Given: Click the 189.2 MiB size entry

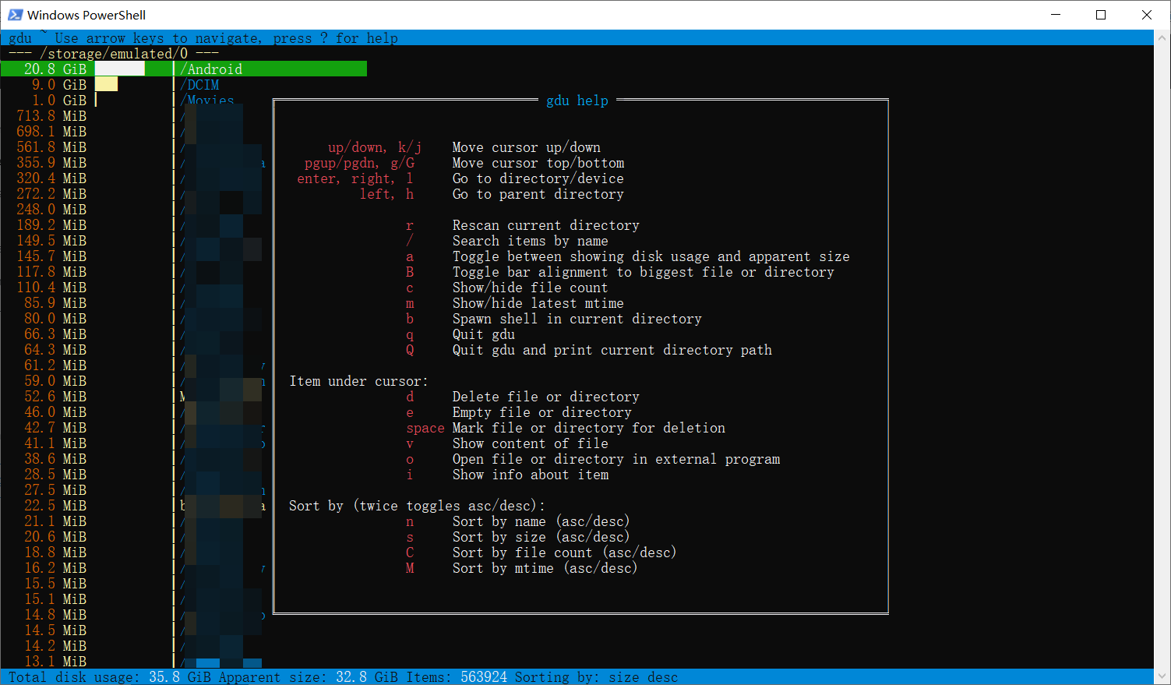Looking at the screenshot, I should (x=51, y=225).
